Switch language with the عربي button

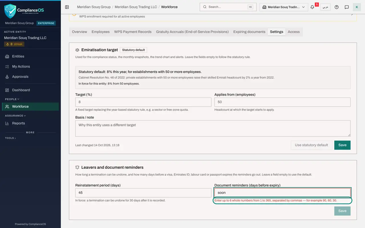point(325,7)
